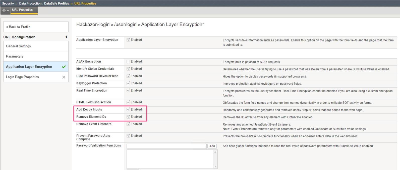The image size is (400, 170).
Task: Enable the AJAX Encryption checkbox
Action: pyautogui.click(x=128, y=61)
